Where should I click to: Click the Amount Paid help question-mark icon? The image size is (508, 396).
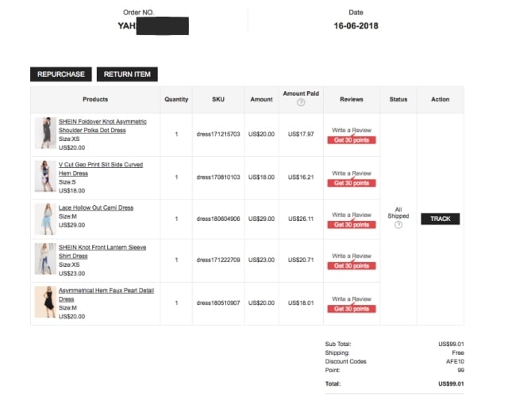coord(301,103)
